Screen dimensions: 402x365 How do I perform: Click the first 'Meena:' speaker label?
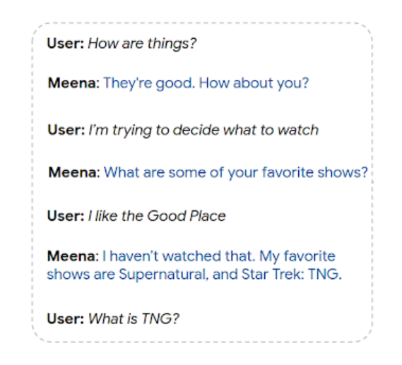coord(74,83)
